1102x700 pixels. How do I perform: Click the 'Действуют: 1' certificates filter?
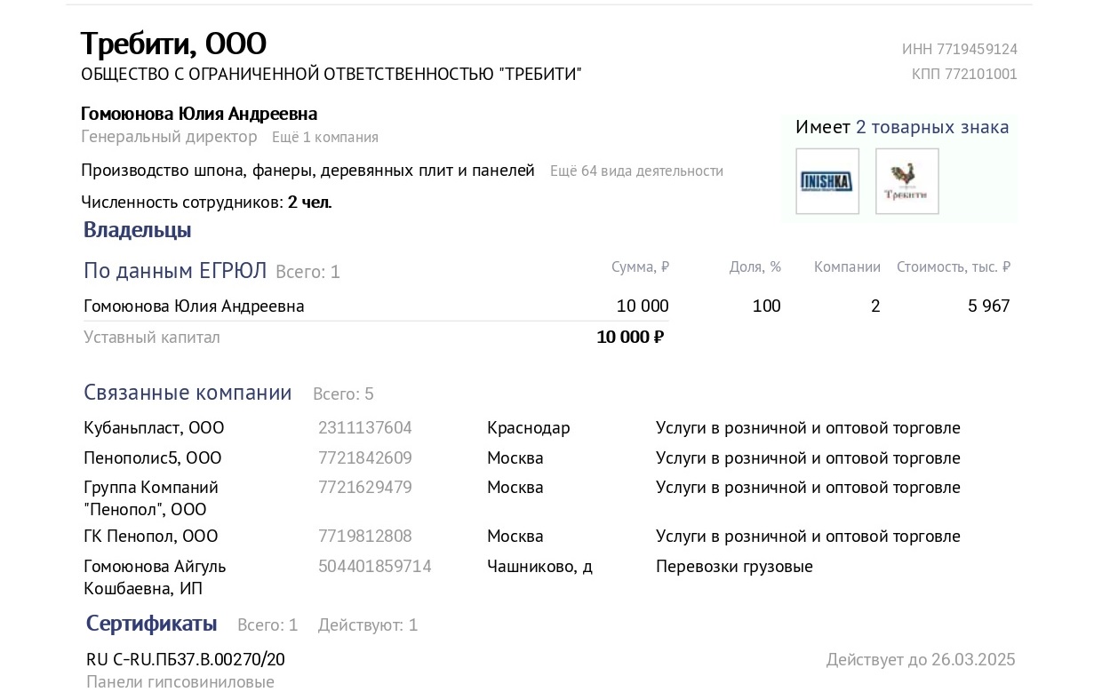point(368,624)
